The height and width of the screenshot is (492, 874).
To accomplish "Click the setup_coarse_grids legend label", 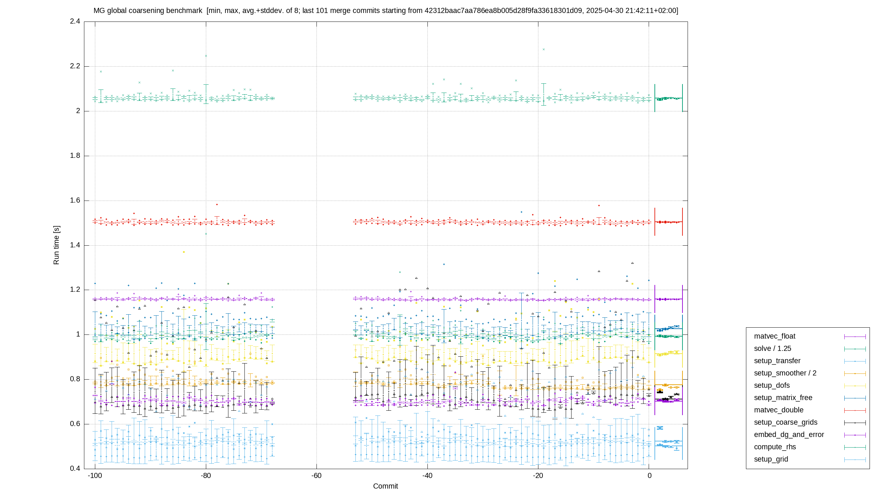I will [786, 422].
